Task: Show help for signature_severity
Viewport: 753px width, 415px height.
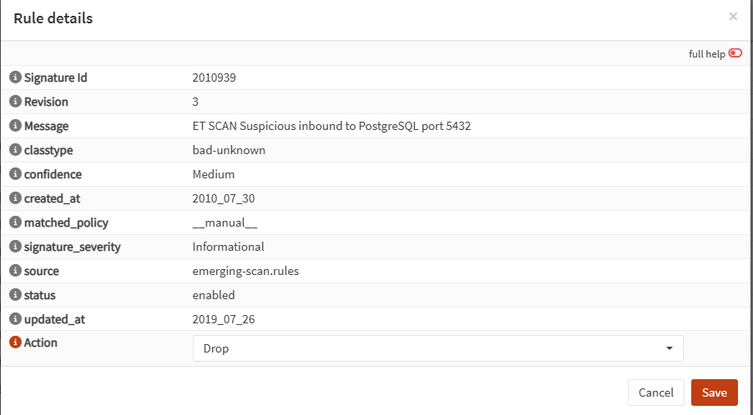Action: [x=15, y=247]
